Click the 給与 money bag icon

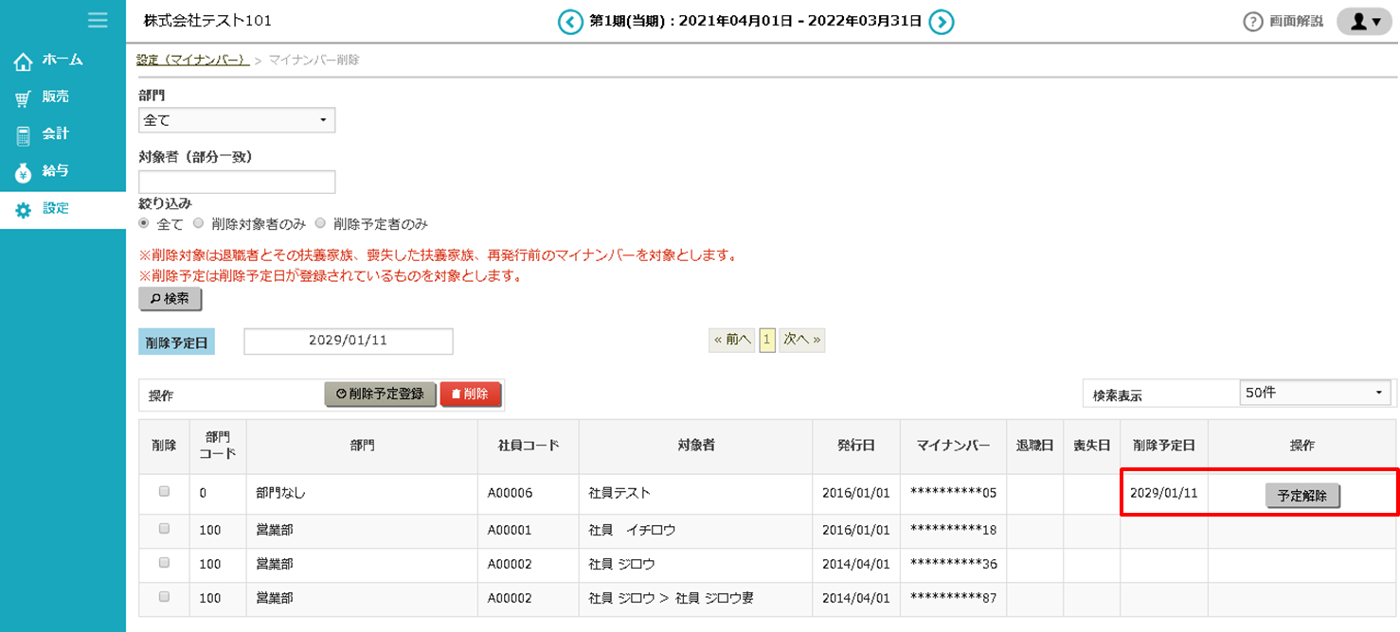tap(24, 172)
